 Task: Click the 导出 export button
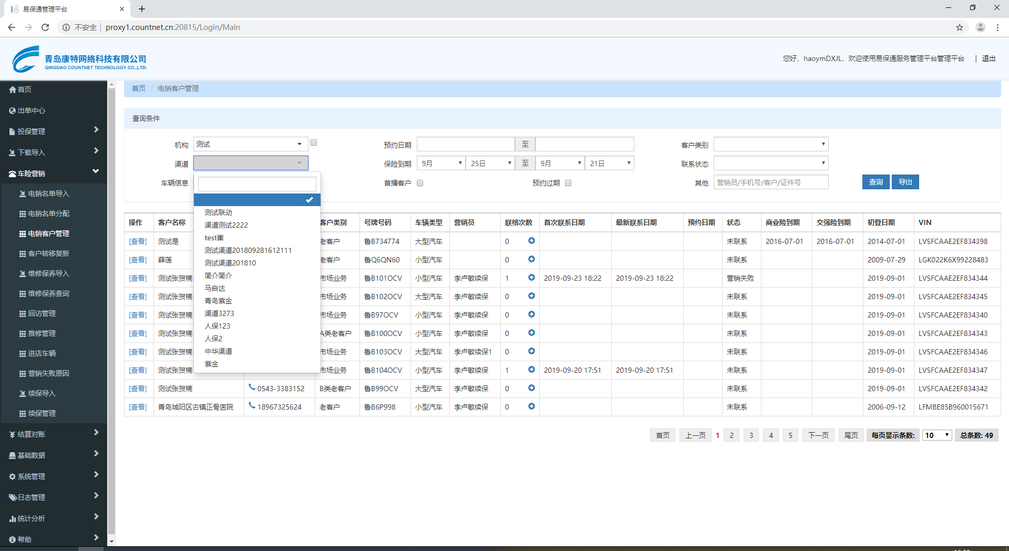905,182
